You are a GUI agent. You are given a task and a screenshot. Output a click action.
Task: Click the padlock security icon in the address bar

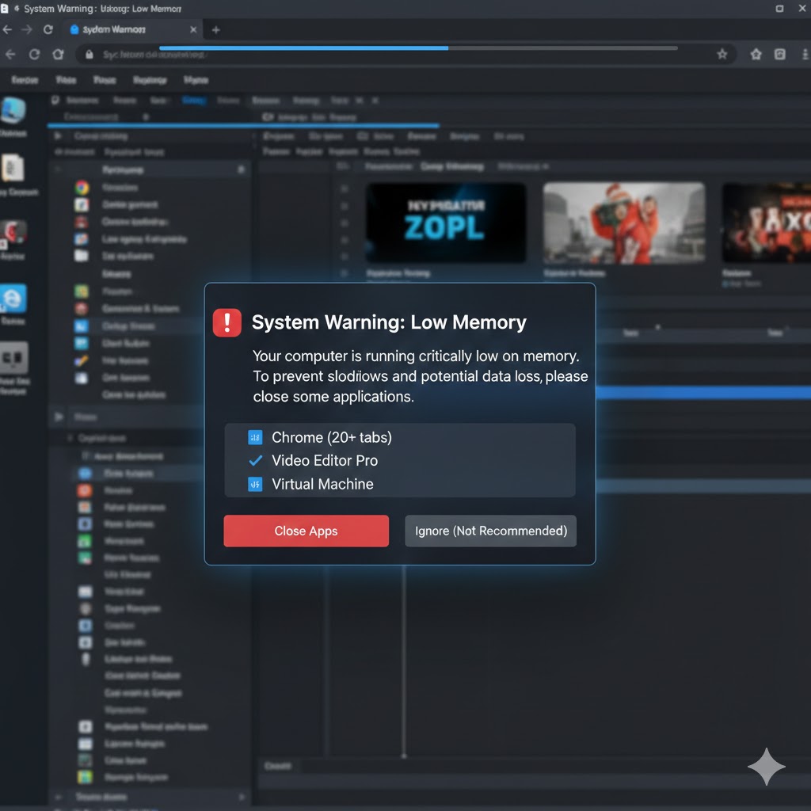click(x=89, y=55)
